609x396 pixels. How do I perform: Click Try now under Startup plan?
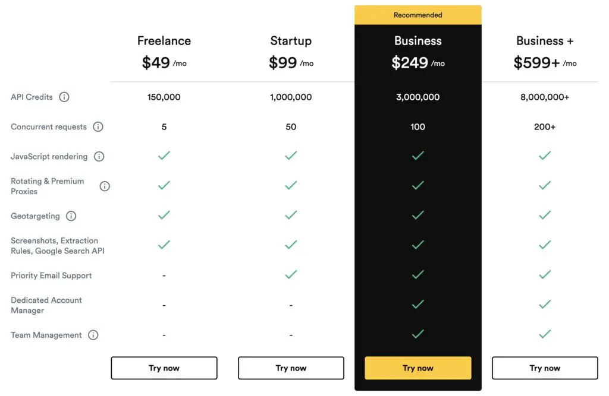click(291, 368)
